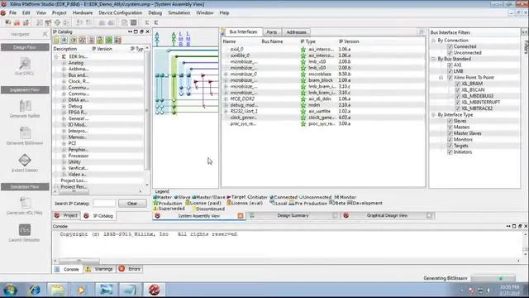Click the IP Catalog horizontal scrollbar

(74, 191)
